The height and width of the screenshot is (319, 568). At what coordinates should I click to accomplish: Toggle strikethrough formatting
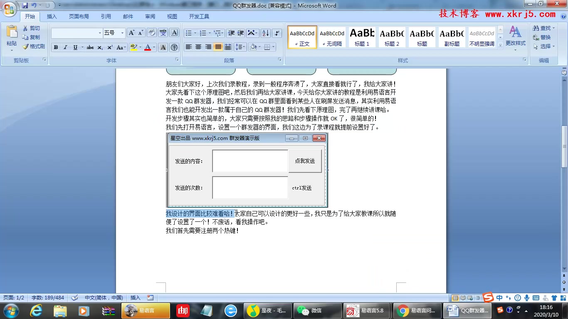[90, 47]
